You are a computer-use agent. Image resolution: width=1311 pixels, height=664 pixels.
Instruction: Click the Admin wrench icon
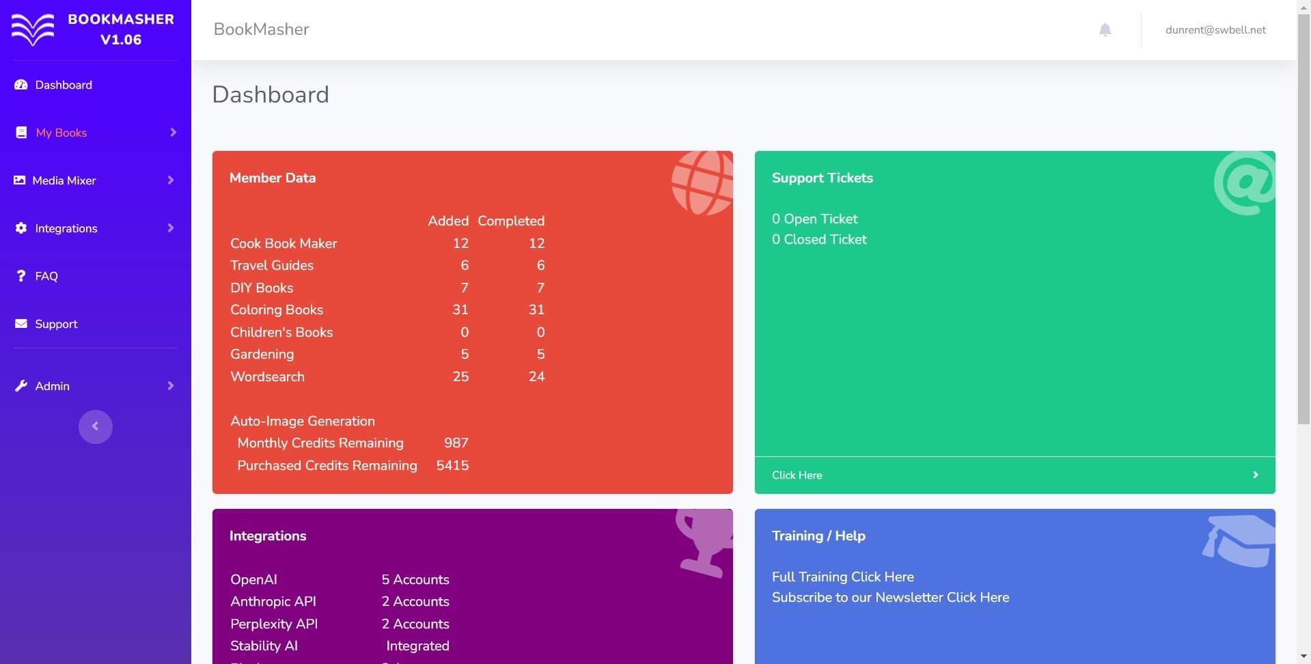click(21, 386)
